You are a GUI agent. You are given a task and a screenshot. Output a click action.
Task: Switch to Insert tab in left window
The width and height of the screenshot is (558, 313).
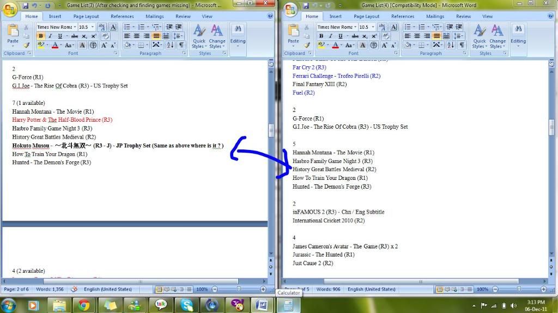[55, 16]
